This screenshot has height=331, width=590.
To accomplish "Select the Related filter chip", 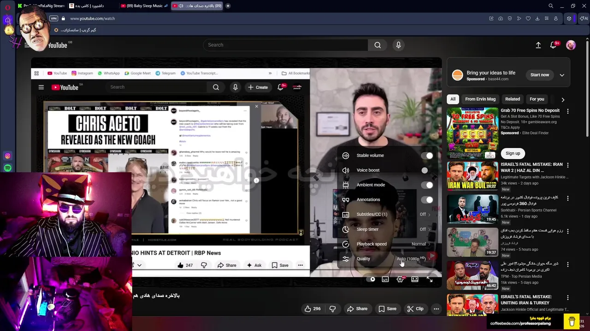I will click(512, 99).
